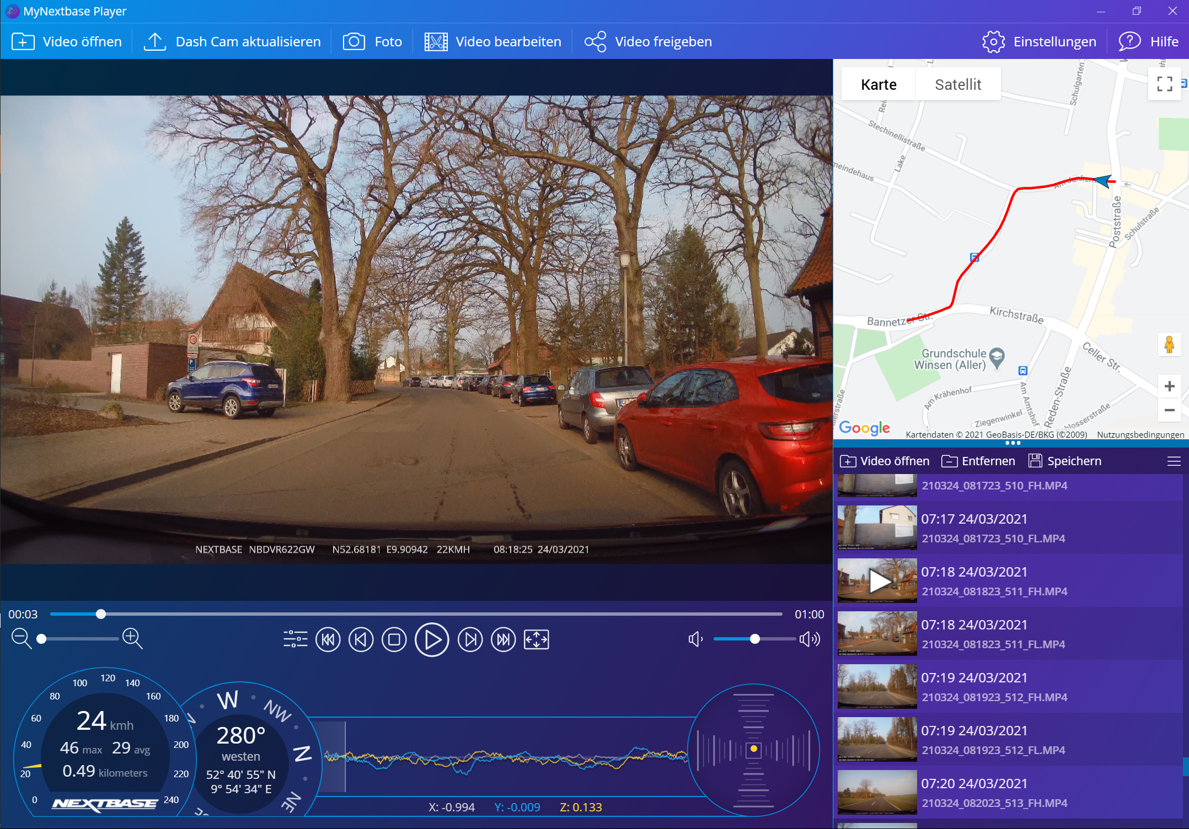Click the play button in playback controls

click(x=432, y=639)
